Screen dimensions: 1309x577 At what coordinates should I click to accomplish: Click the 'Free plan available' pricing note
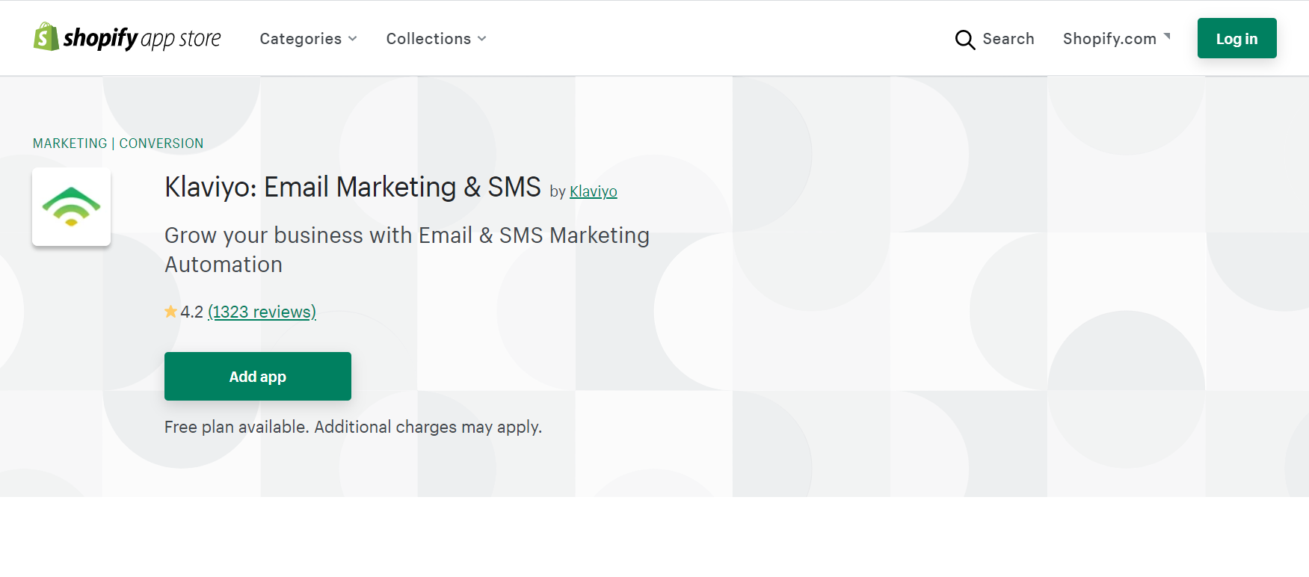pyautogui.click(x=353, y=427)
